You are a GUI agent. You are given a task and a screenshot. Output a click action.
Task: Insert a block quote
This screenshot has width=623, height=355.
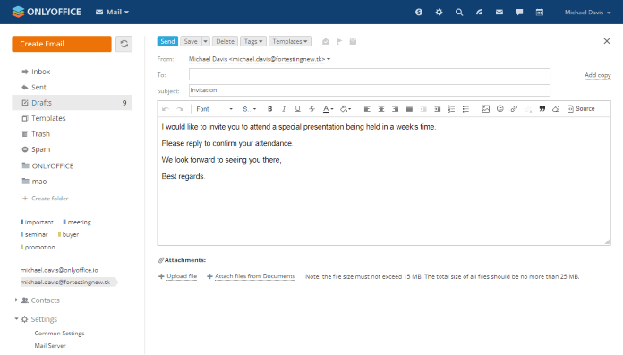coord(542,109)
